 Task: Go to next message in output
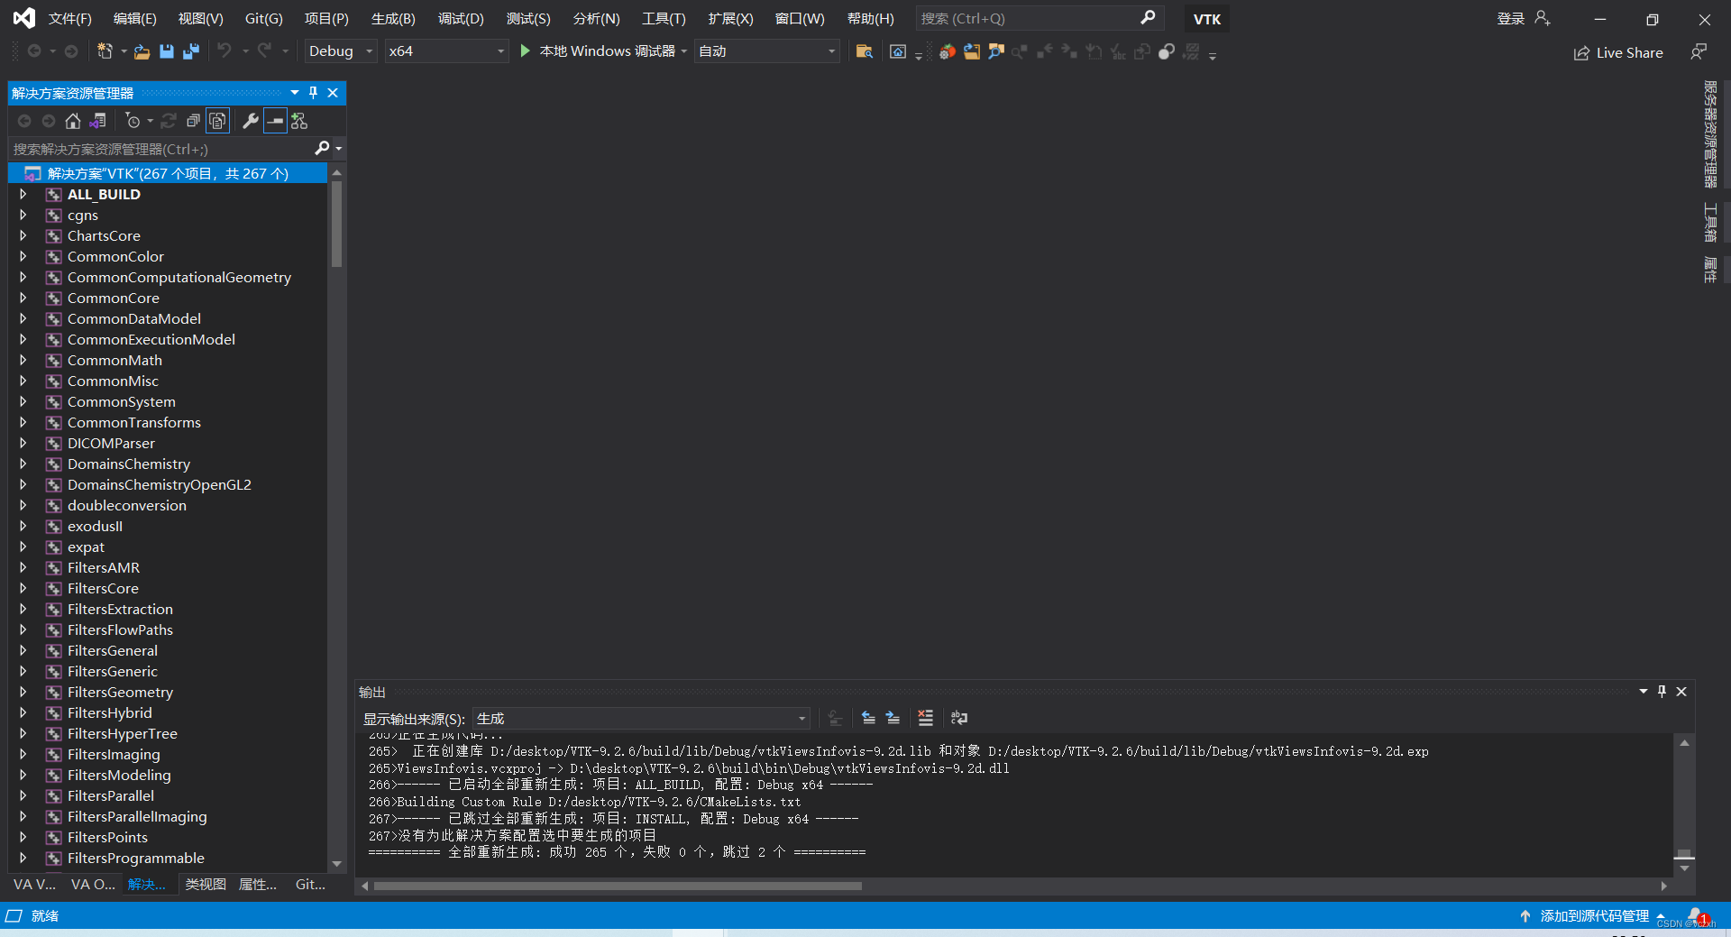point(893,718)
